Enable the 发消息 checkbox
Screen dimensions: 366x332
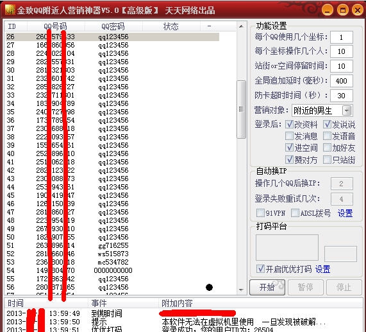pyautogui.click(x=290, y=136)
